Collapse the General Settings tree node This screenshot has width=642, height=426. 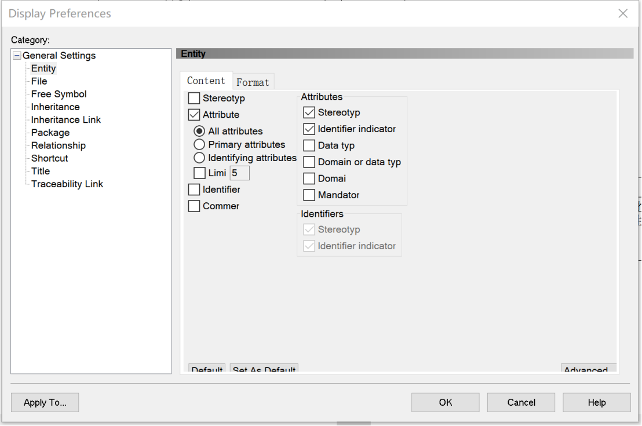click(17, 56)
